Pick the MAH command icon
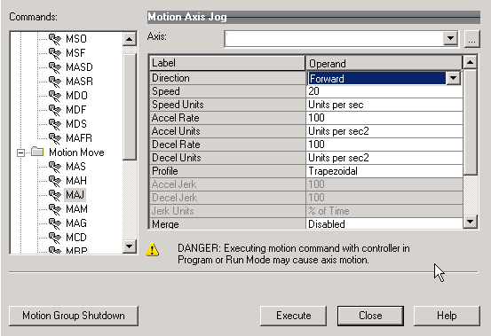The width and height of the screenshot is (491, 336). point(54,181)
